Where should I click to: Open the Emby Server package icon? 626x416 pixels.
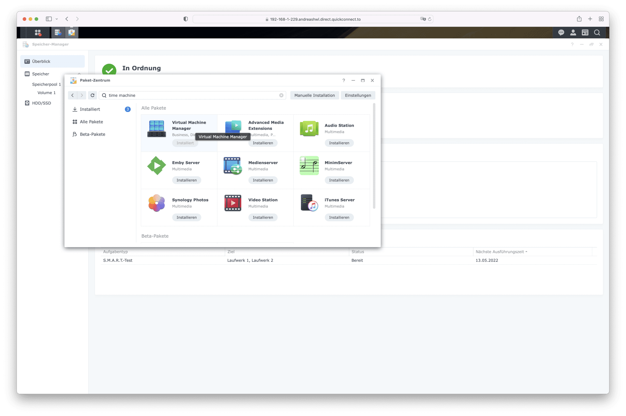(156, 166)
